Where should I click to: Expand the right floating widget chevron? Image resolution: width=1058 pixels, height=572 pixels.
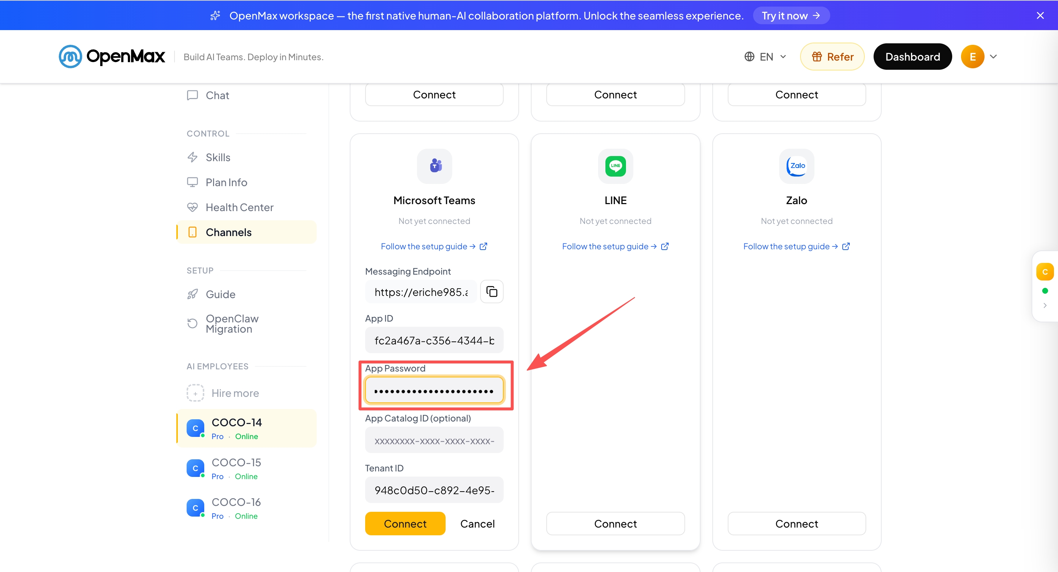pos(1044,305)
